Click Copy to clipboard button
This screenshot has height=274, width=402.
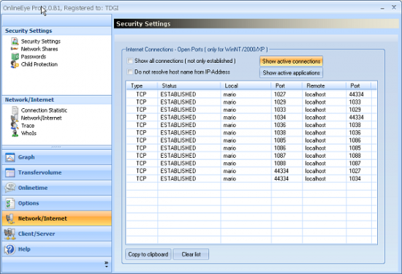148,254
